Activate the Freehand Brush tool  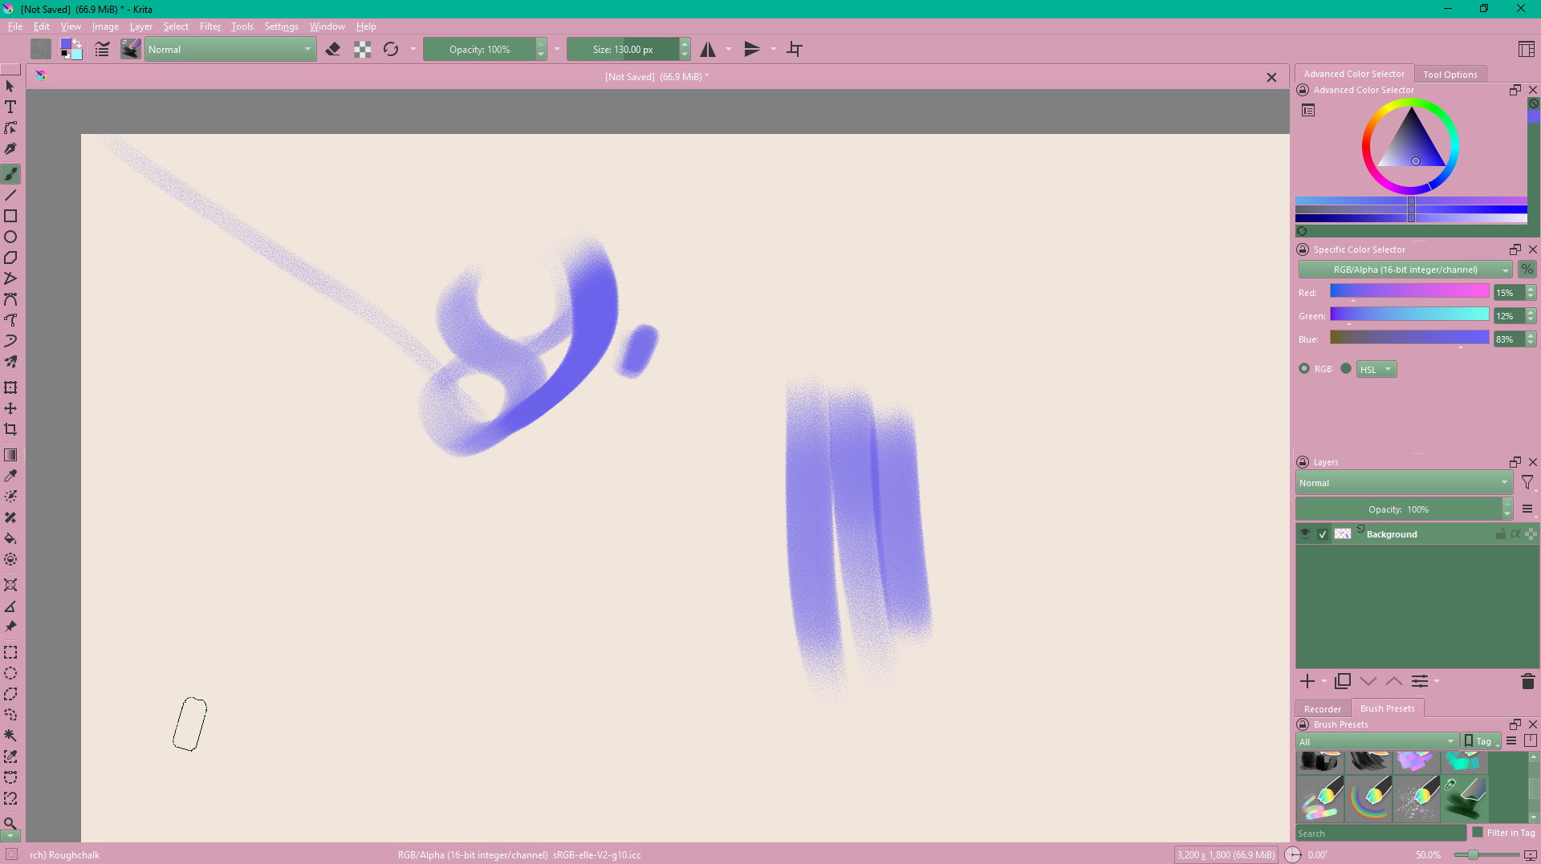[10, 174]
